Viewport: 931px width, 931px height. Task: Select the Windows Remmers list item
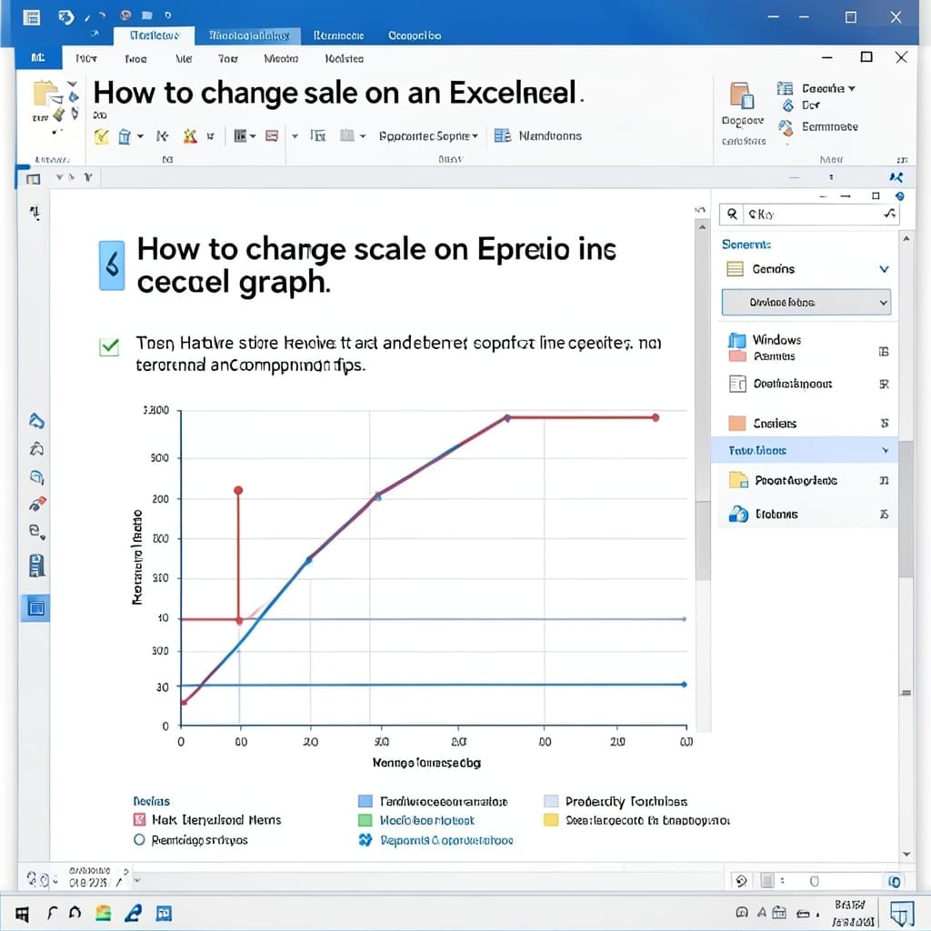[x=806, y=348]
